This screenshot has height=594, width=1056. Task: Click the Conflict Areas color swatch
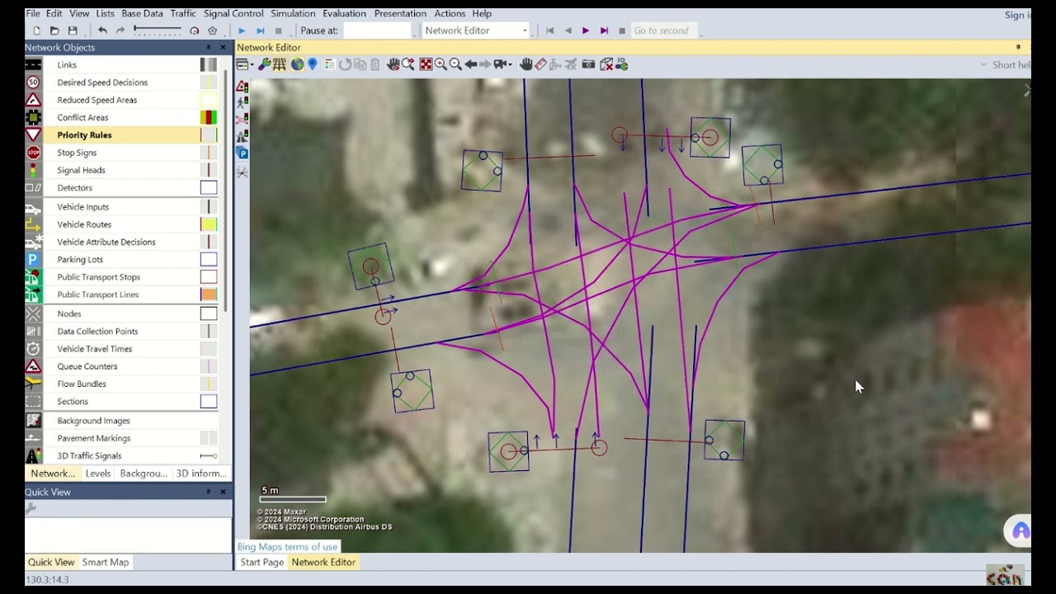(x=209, y=117)
